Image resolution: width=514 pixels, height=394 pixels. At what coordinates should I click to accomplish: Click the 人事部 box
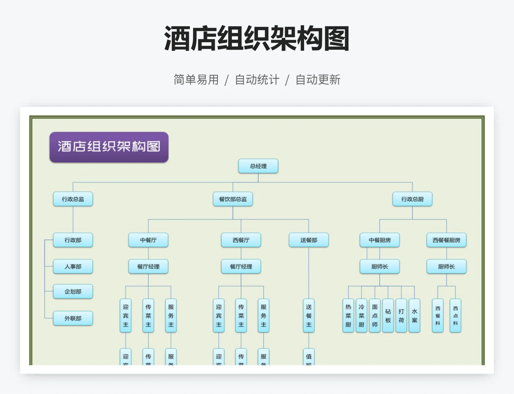73,267
